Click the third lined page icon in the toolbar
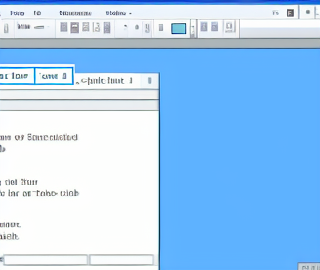Image resolution: width=320 pixels, height=270 pixels. [86, 27]
